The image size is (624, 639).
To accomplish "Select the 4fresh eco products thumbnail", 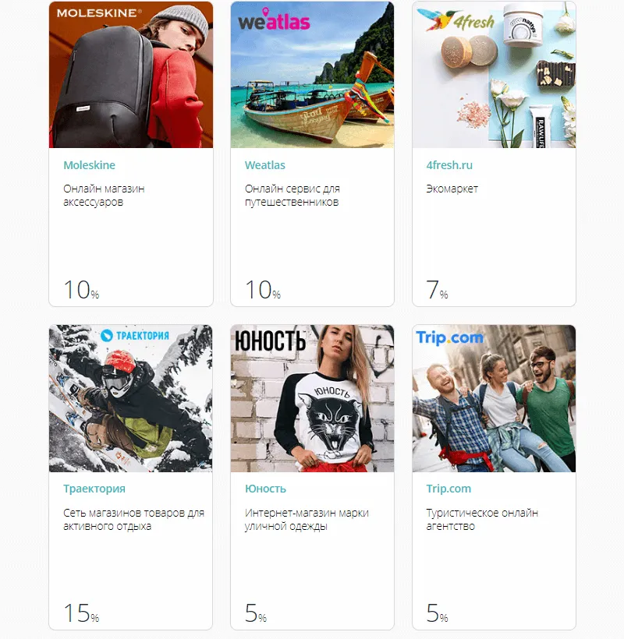I will point(494,75).
